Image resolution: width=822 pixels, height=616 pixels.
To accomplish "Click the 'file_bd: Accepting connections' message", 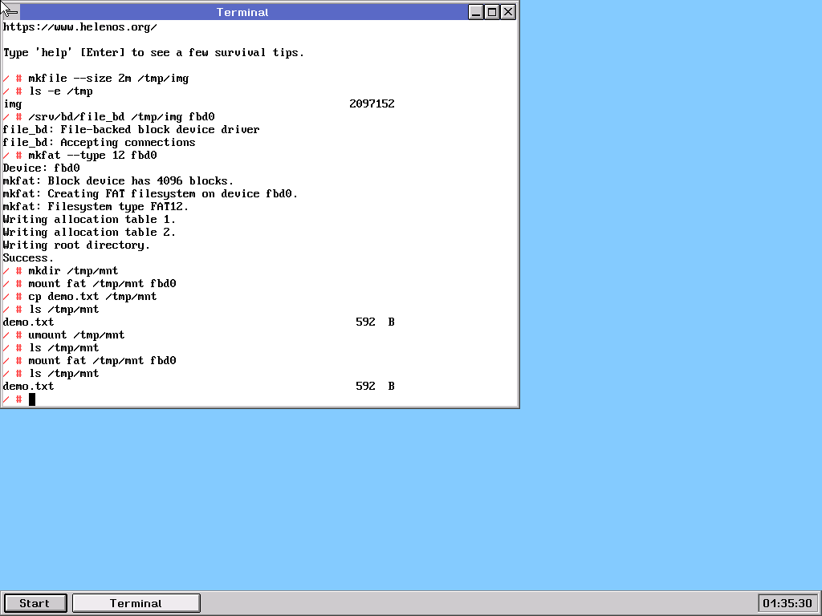I will point(99,143).
